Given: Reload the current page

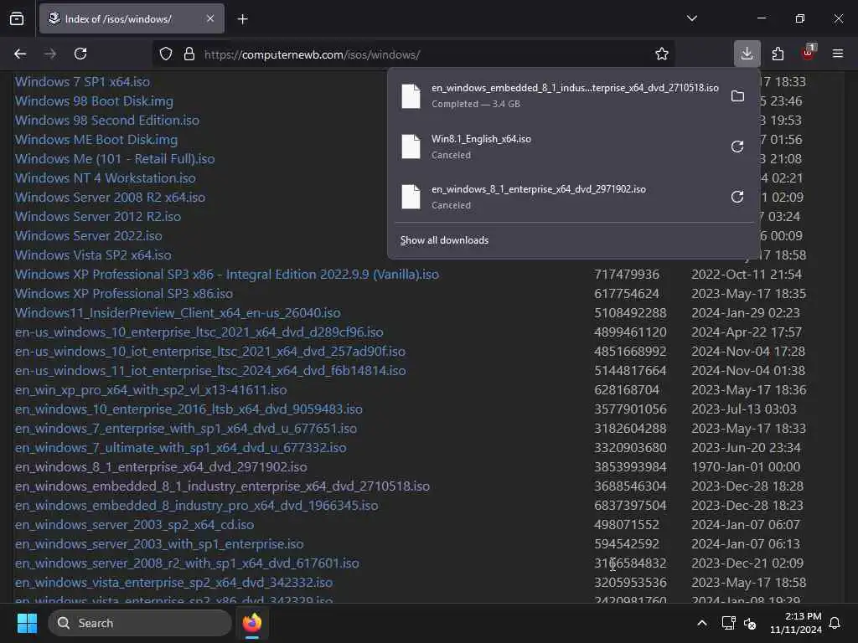Looking at the screenshot, I should (x=80, y=54).
